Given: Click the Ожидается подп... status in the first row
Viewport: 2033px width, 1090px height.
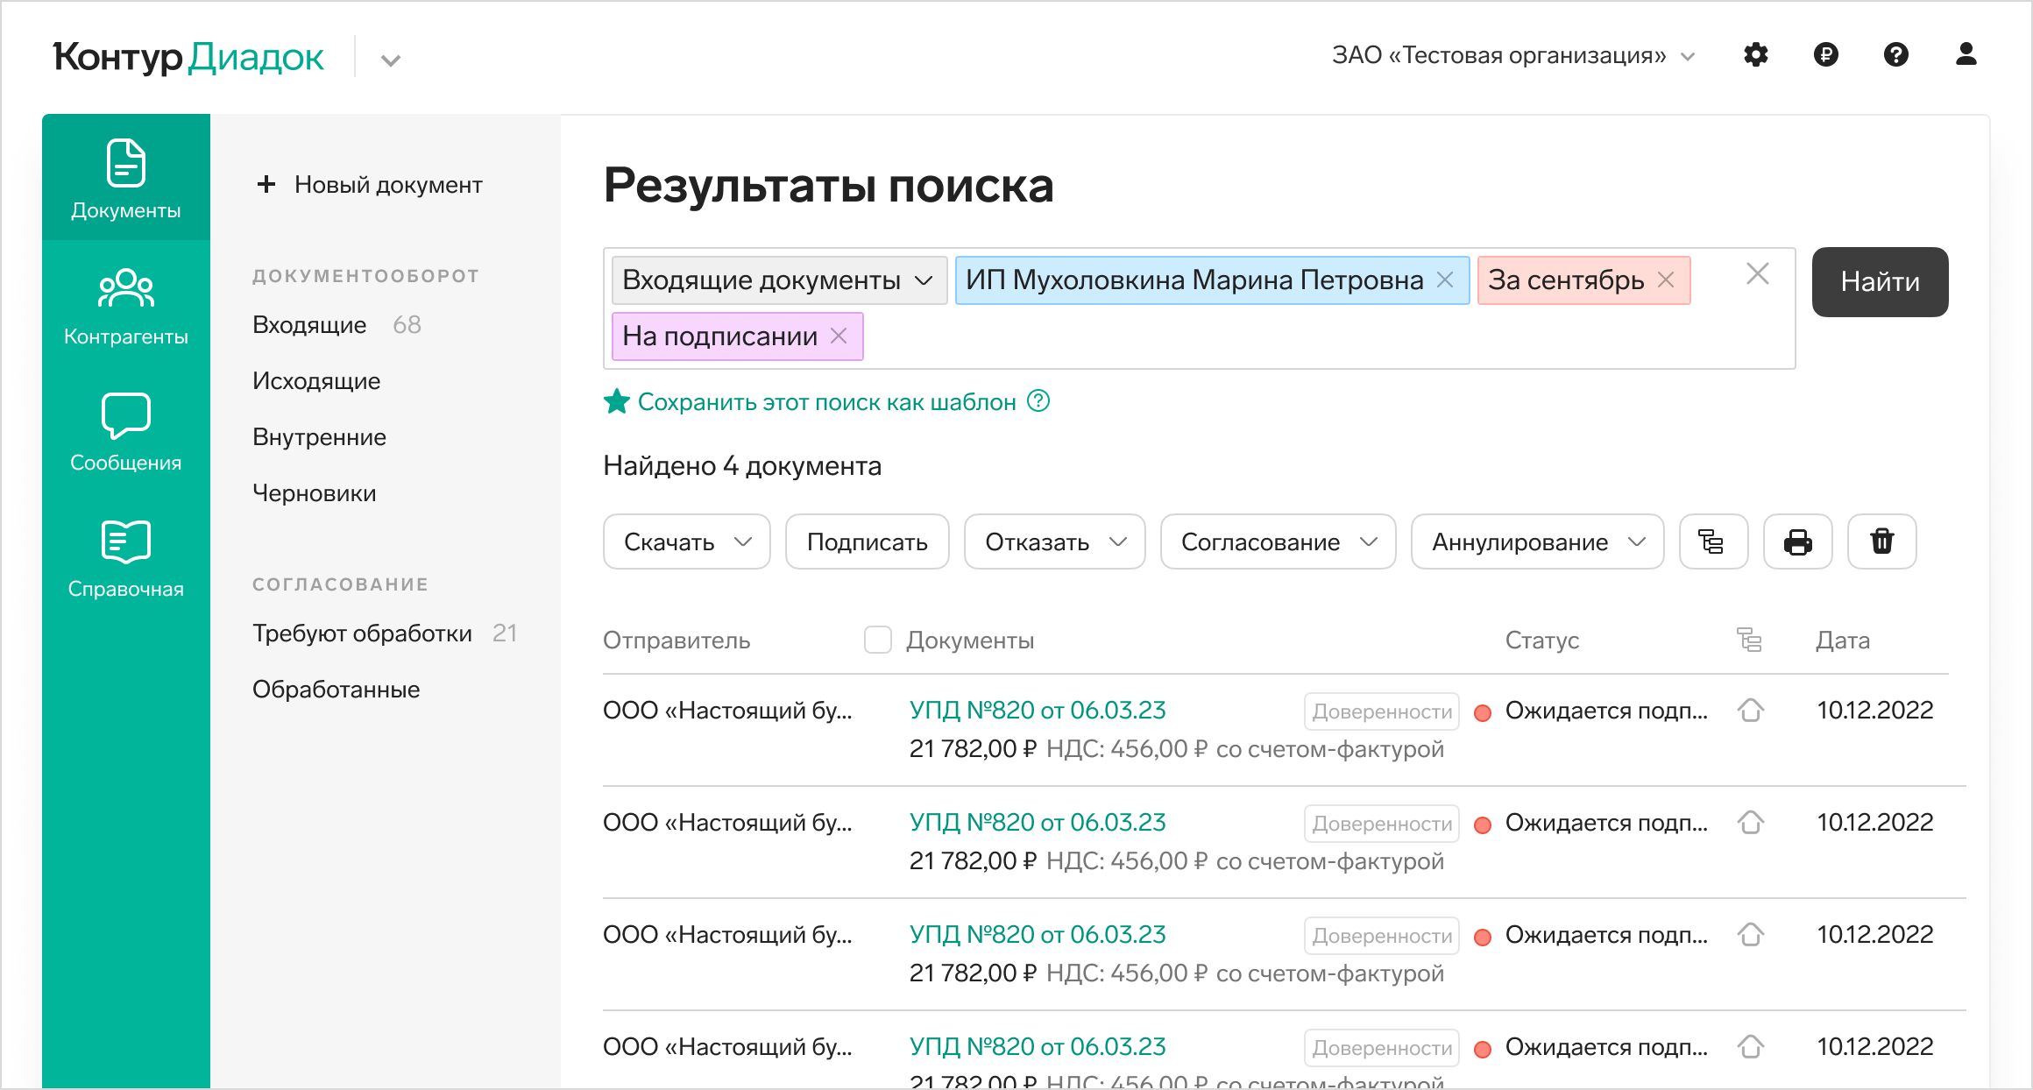Looking at the screenshot, I should coord(1606,711).
